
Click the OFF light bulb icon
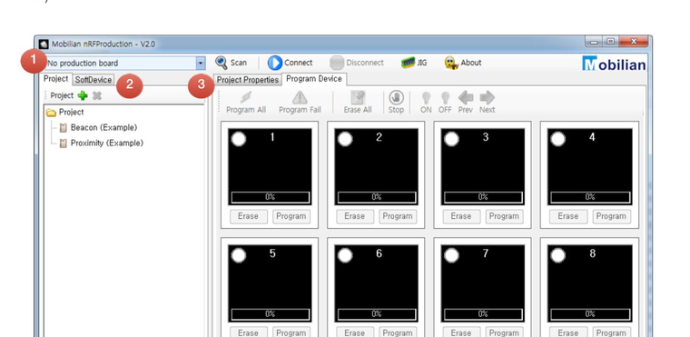coord(445,97)
